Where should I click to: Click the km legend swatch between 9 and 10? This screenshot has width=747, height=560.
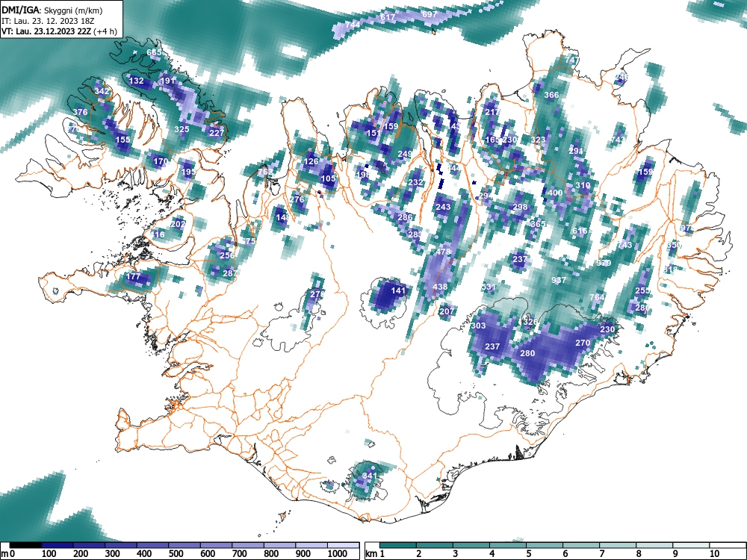tap(692, 545)
